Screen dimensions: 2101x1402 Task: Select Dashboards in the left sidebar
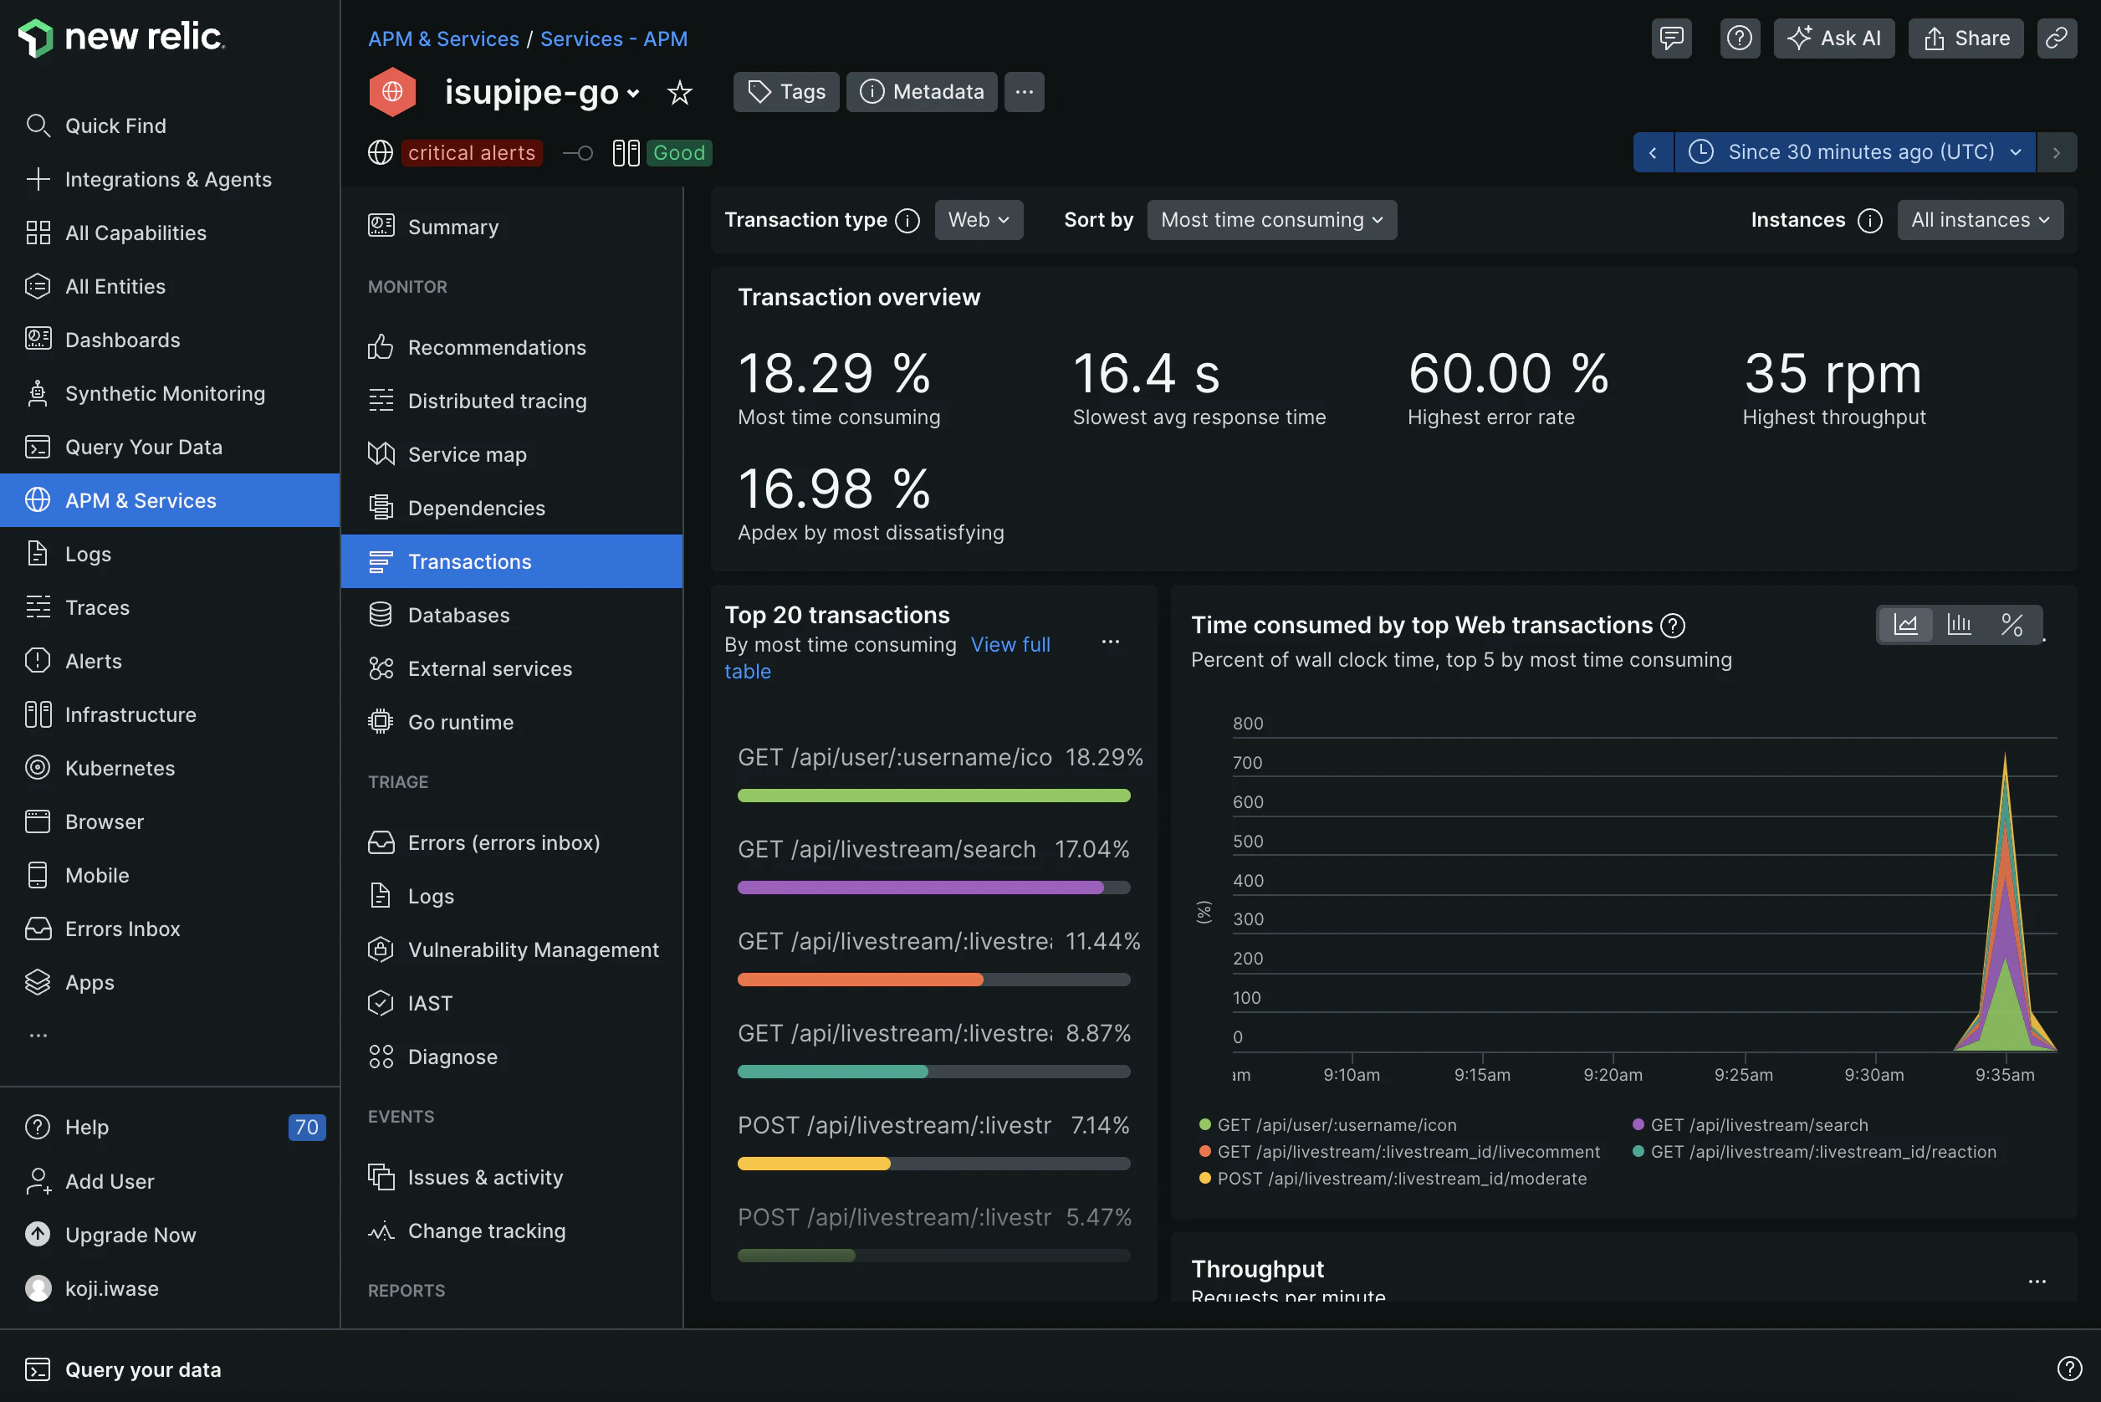pos(170,340)
